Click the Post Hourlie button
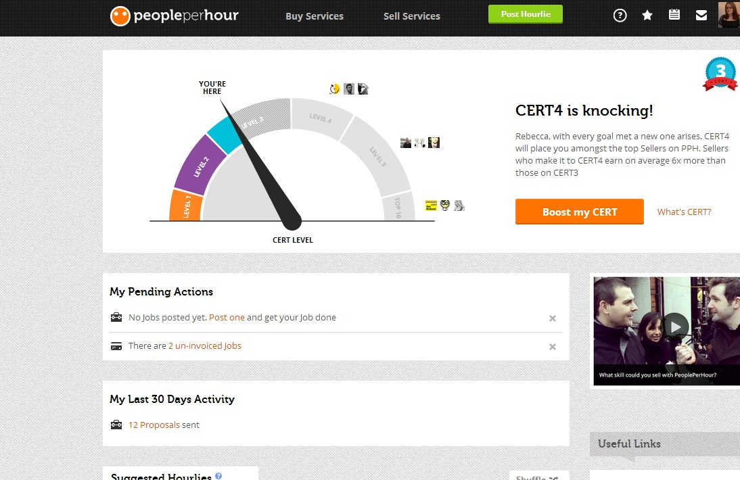The height and width of the screenshot is (480, 740). click(x=526, y=14)
